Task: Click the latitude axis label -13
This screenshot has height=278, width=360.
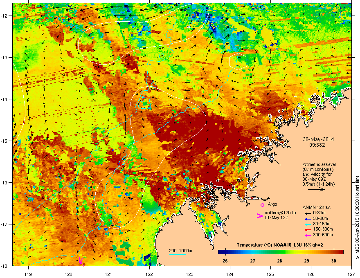Action: click(x=4, y=58)
